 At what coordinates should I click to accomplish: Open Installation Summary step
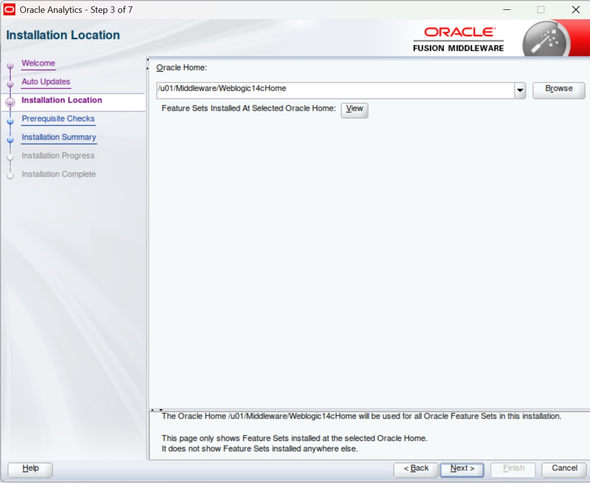pyautogui.click(x=59, y=137)
